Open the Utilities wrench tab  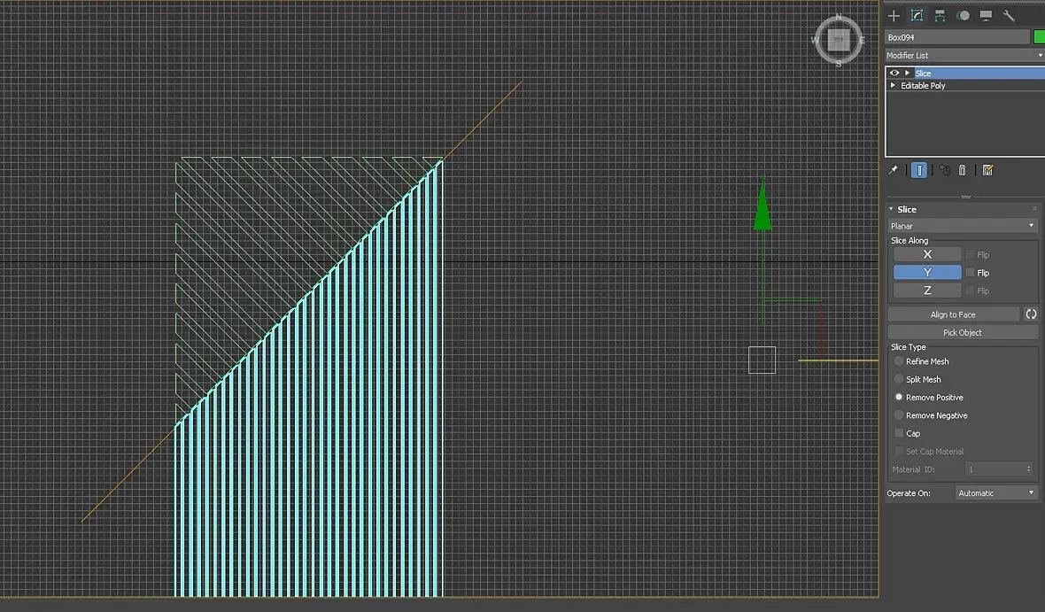tap(1009, 15)
